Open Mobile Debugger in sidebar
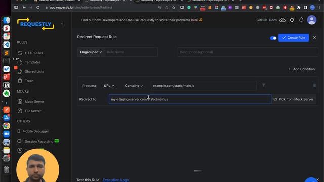 (33, 131)
